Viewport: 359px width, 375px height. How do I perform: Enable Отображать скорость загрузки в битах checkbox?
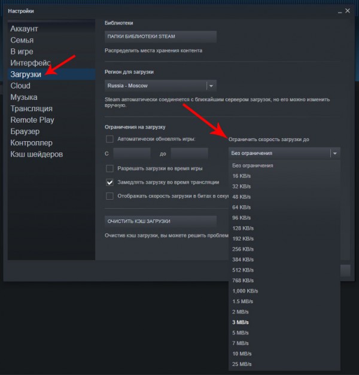tap(109, 196)
